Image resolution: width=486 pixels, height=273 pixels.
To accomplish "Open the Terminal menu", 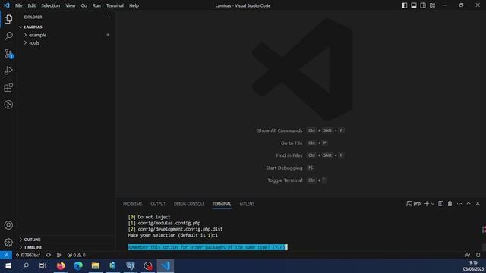I will pos(115,5).
